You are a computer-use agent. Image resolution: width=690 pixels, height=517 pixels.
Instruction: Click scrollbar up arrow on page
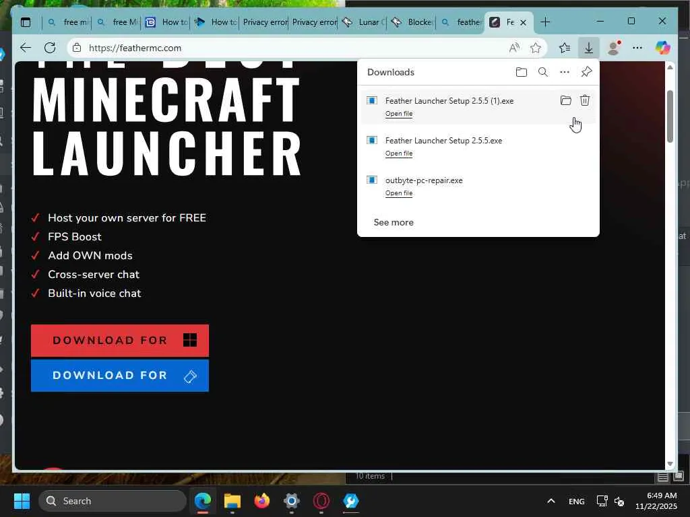[x=670, y=67]
